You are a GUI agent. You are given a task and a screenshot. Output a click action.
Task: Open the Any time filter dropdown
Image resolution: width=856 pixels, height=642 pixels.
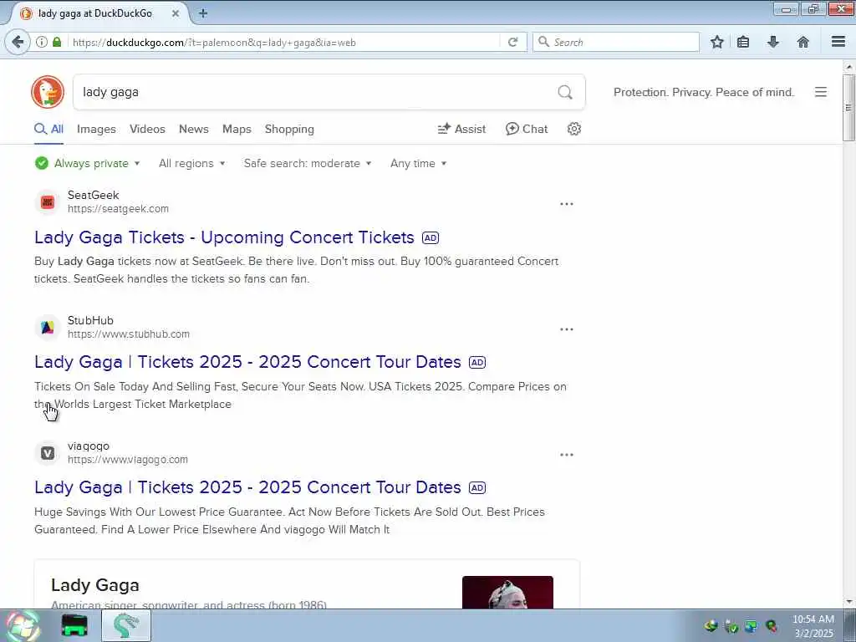[418, 163]
